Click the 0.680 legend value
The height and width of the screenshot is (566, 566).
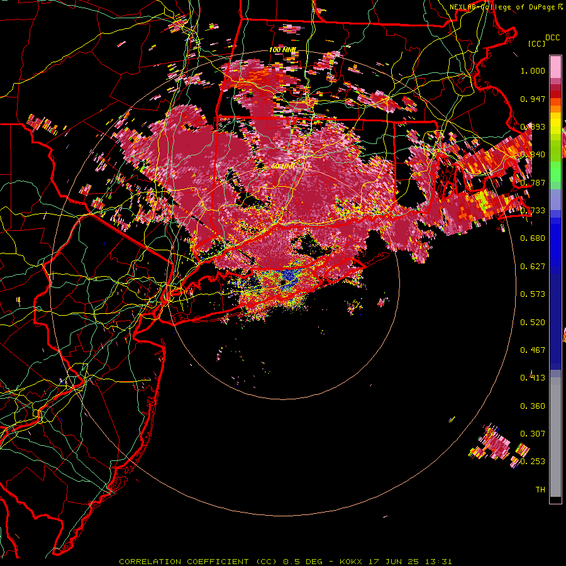533,238
